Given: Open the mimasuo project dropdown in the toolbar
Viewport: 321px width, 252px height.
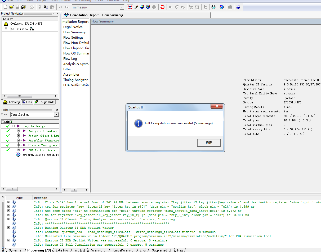Looking at the screenshot, I should 122,7.
